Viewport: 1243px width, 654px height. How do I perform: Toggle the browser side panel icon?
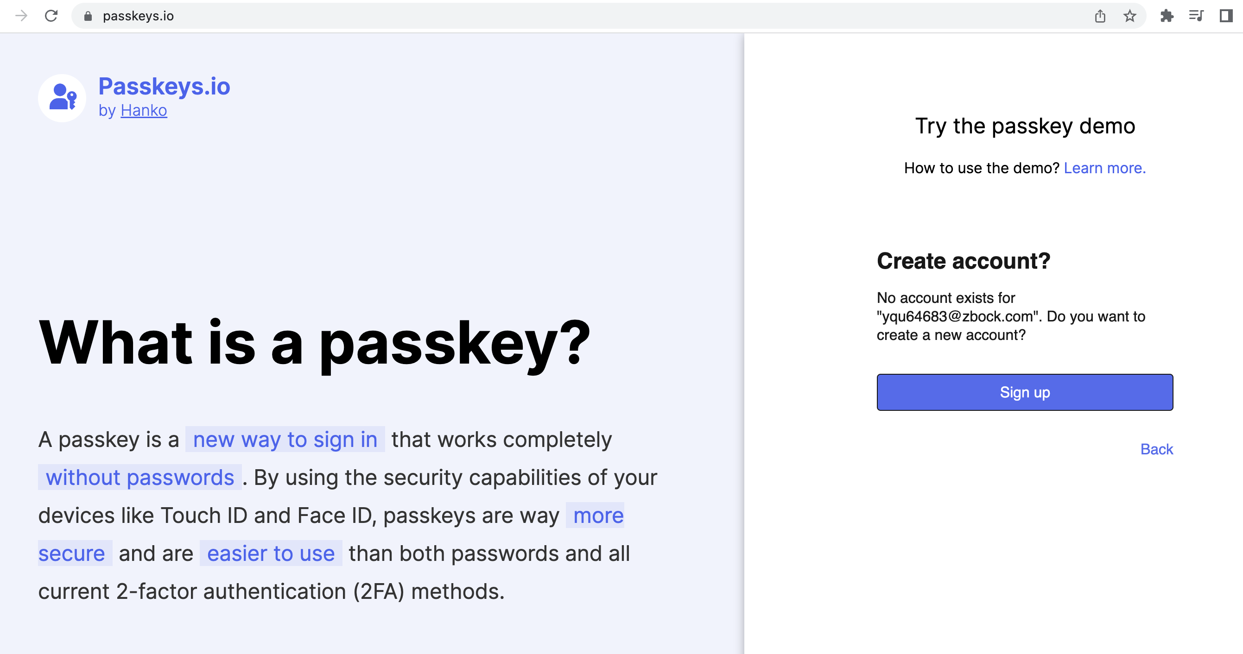point(1226,16)
